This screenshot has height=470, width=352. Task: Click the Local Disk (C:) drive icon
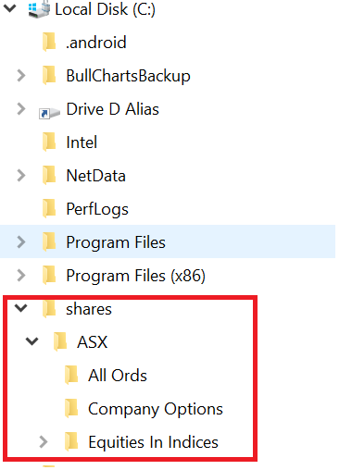click(39, 9)
